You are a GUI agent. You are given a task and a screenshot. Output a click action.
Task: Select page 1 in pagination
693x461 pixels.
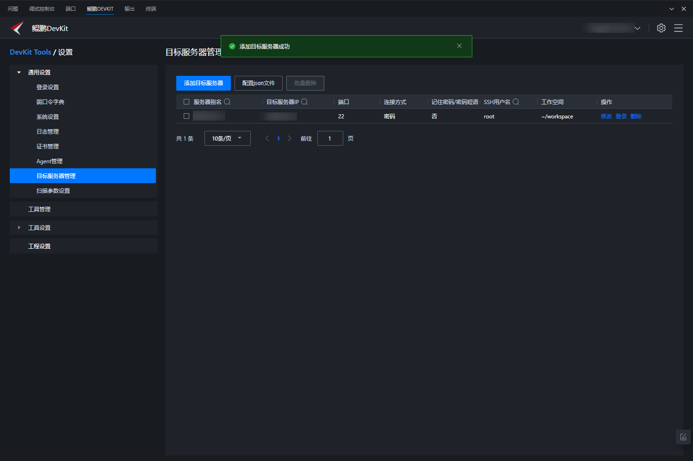pyautogui.click(x=278, y=138)
